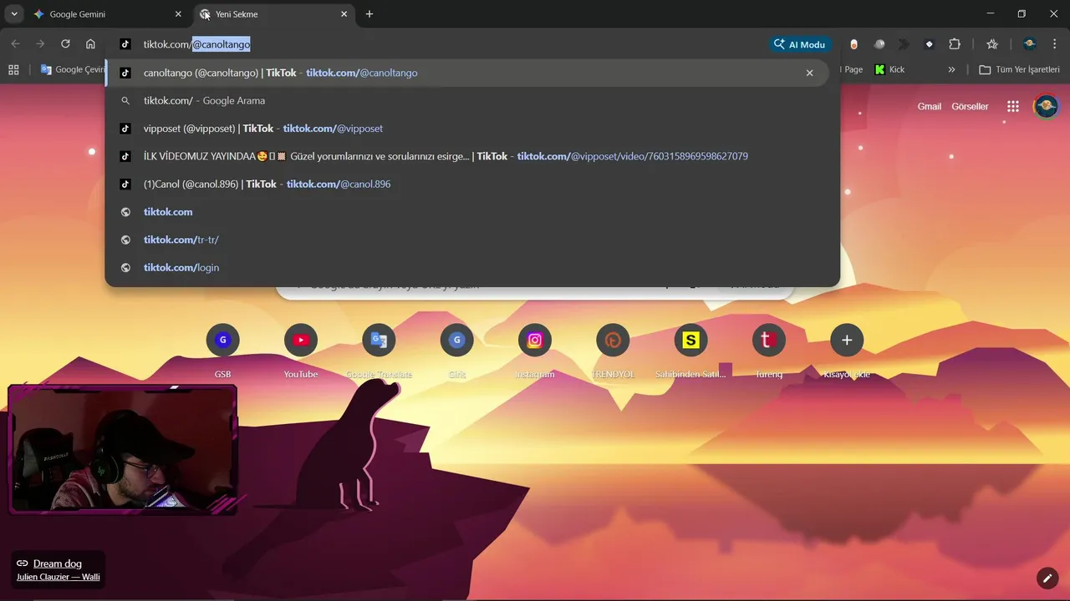Open the home page

pyautogui.click(x=90, y=44)
